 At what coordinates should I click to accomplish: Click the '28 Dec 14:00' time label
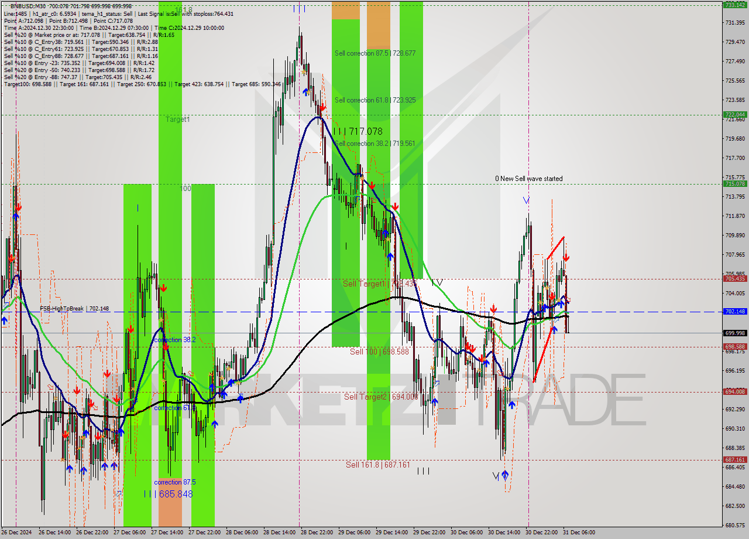click(x=280, y=533)
